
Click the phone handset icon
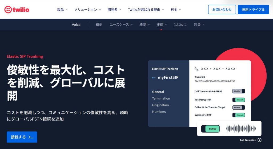tap(196, 69)
